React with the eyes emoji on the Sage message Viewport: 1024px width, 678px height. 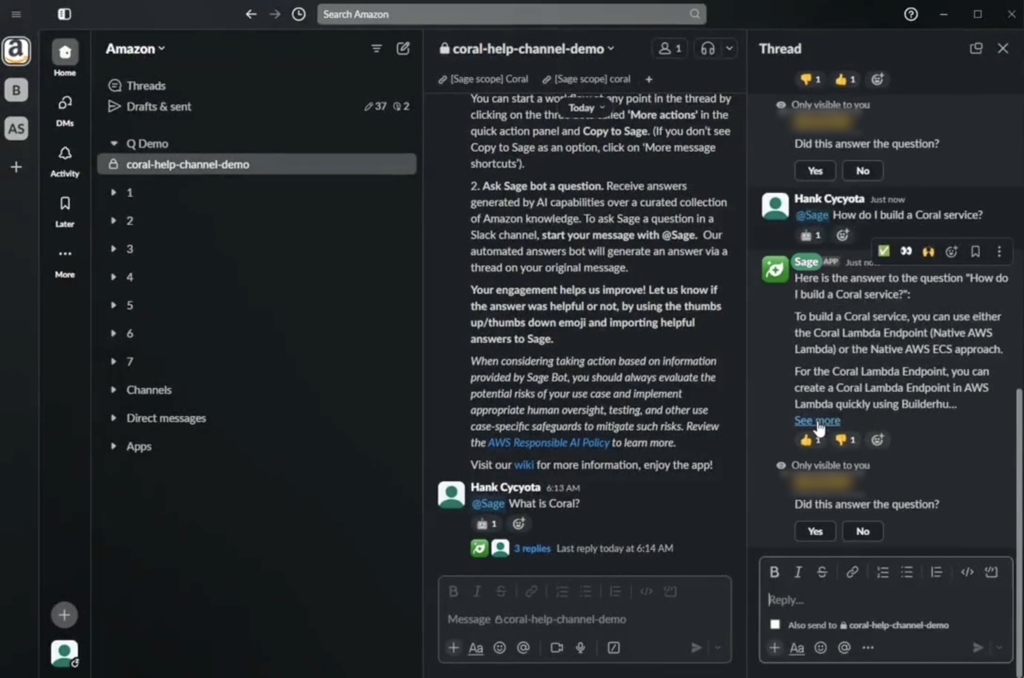tap(906, 251)
